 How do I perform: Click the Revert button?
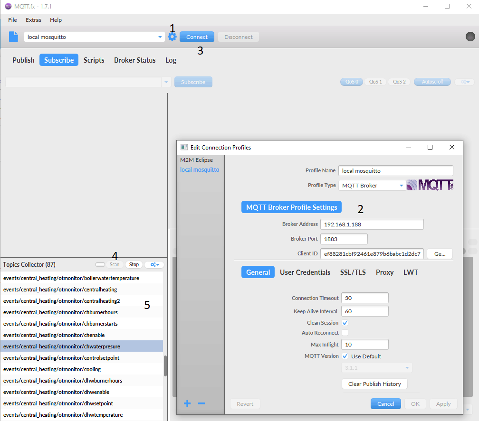(245, 403)
